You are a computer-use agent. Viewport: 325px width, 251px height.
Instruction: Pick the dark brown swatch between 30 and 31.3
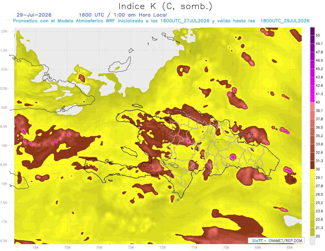(x=312, y=165)
